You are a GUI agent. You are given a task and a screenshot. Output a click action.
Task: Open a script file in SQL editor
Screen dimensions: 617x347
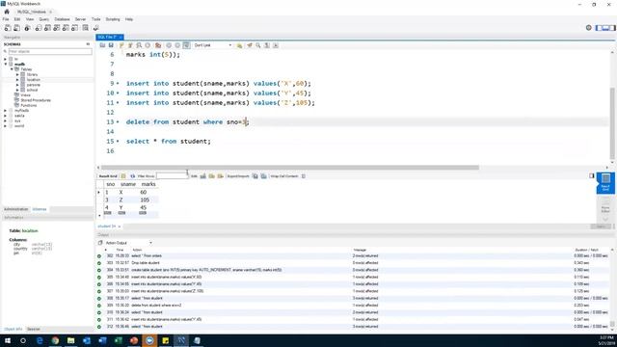pos(102,45)
